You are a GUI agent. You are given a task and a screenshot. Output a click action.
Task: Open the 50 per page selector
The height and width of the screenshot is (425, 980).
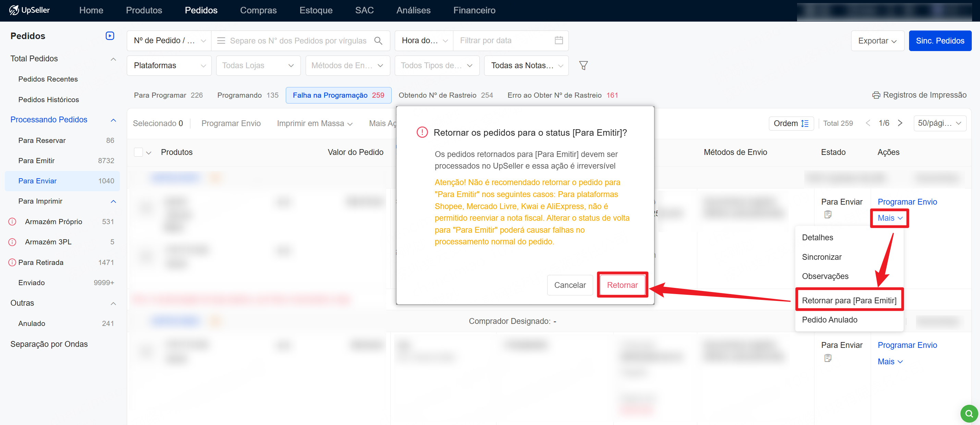pyautogui.click(x=939, y=123)
